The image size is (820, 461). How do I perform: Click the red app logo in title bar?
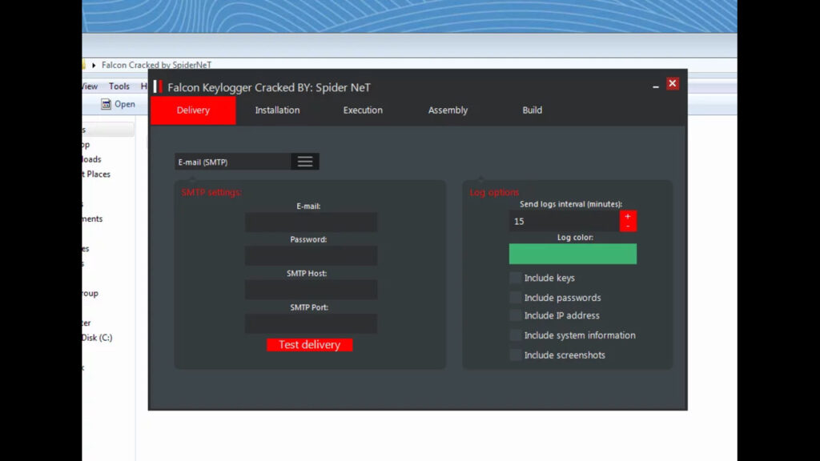pyautogui.click(x=158, y=86)
